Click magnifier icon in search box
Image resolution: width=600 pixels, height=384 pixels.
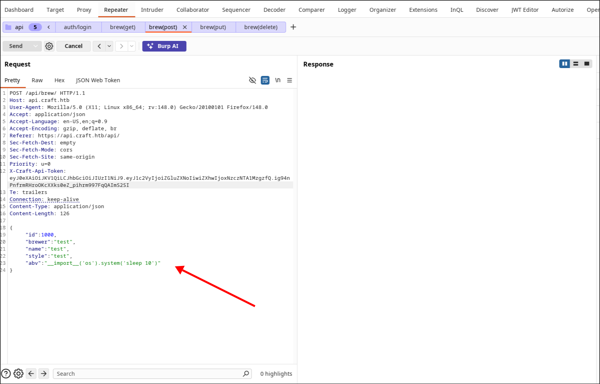coord(246,374)
